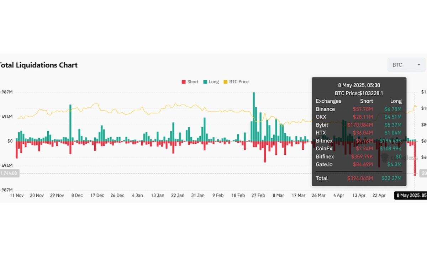Viewport: 427px width, 256px height.
Task: Toggle the green Long legend swatch
Action: pos(205,82)
